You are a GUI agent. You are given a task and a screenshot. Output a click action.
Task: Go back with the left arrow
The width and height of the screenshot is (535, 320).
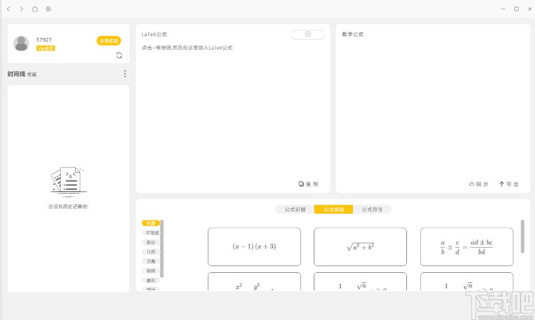pyautogui.click(x=9, y=9)
